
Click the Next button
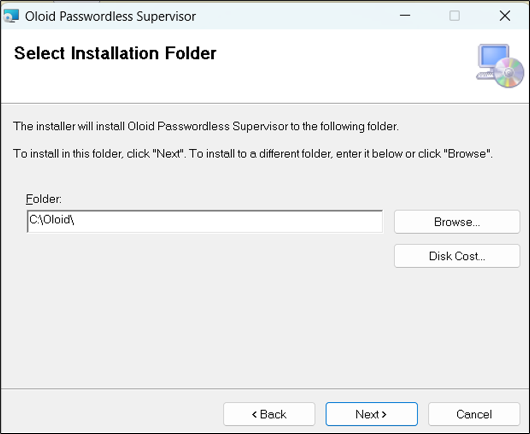(x=372, y=414)
